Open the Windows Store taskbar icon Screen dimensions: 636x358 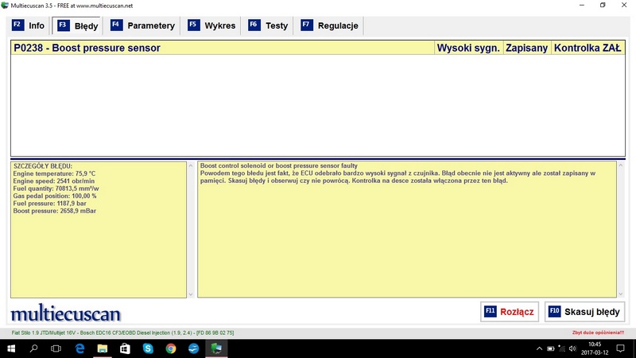click(125, 348)
